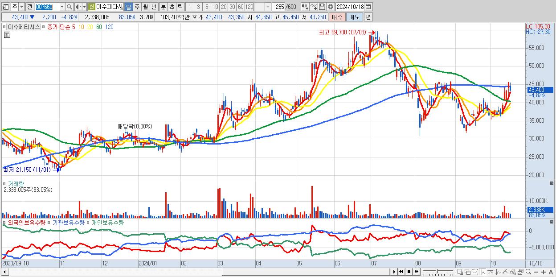Click the candle count field showing 265
This screenshot has height=277, width=556.
(278, 7)
